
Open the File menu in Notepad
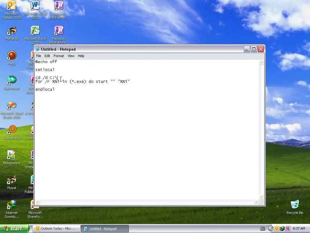tap(38, 56)
